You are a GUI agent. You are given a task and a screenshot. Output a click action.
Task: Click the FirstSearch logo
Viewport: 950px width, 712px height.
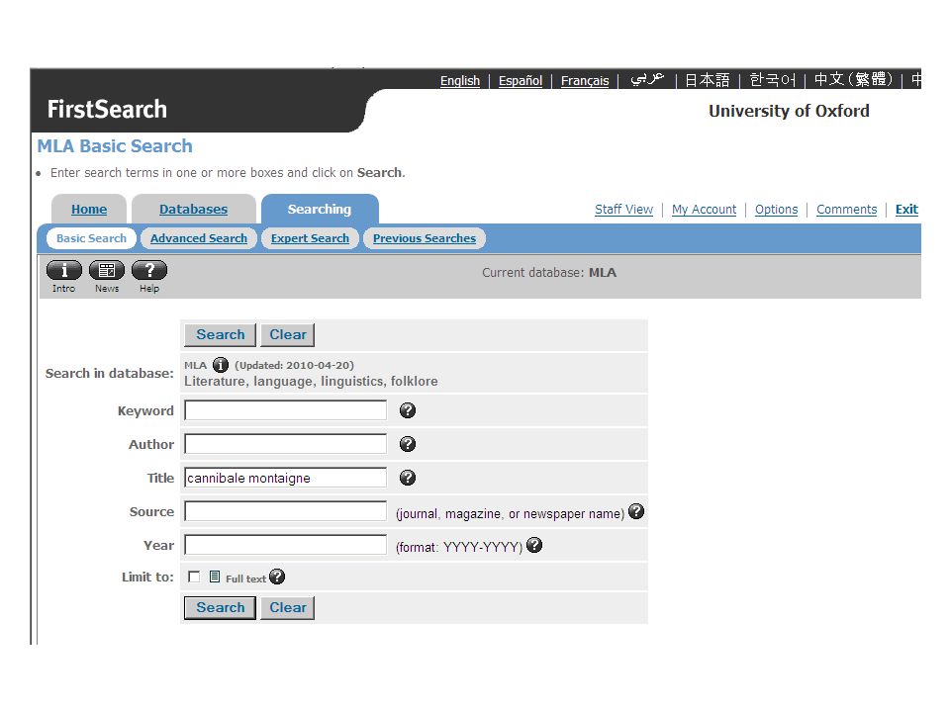[107, 110]
